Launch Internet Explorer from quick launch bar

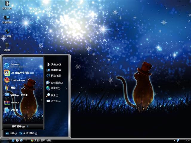pyautogui.click(x=13, y=141)
